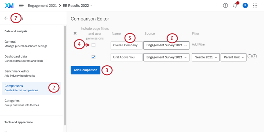The image size is (264, 132).
Task: Remove the Unit Above You filter condition
Action: tap(249, 57)
